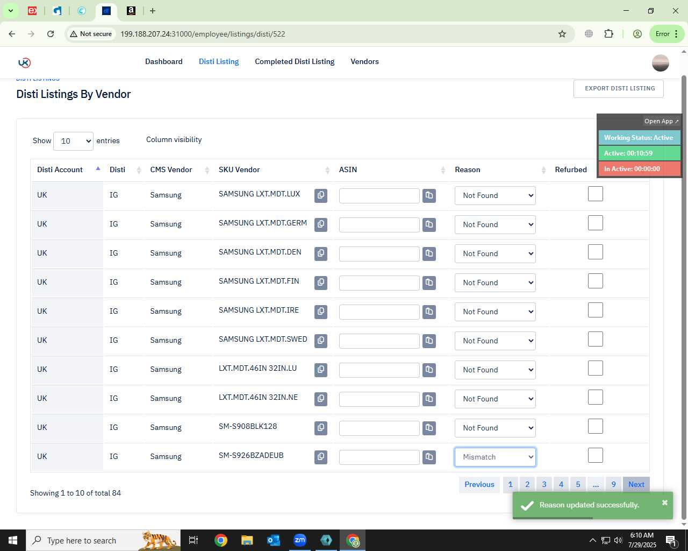
Task: Check Refurbed for SAMSUNG LXT.MDT.GERM
Action: [x=596, y=223]
